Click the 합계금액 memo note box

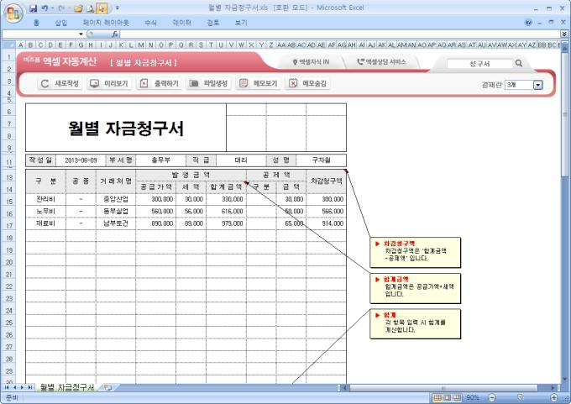(x=415, y=288)
